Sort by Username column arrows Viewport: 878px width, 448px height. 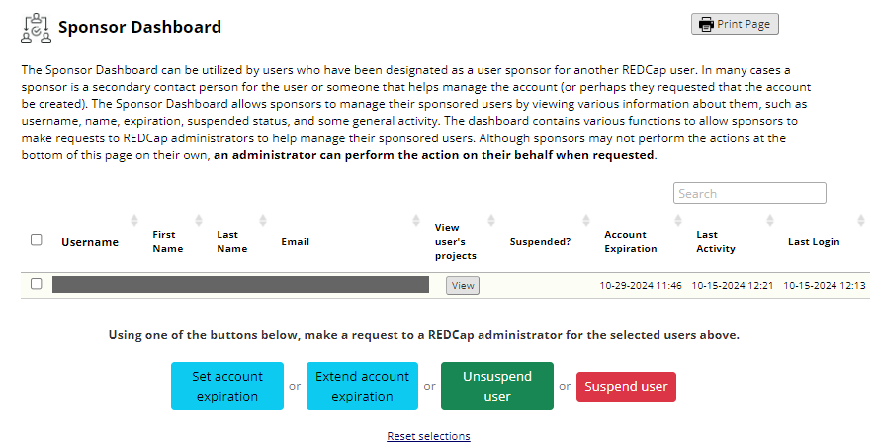pyautogui.click(x=134, y=220)
